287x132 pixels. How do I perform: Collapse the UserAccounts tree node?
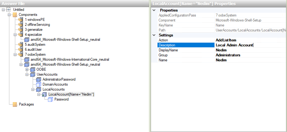pos(27,74)
